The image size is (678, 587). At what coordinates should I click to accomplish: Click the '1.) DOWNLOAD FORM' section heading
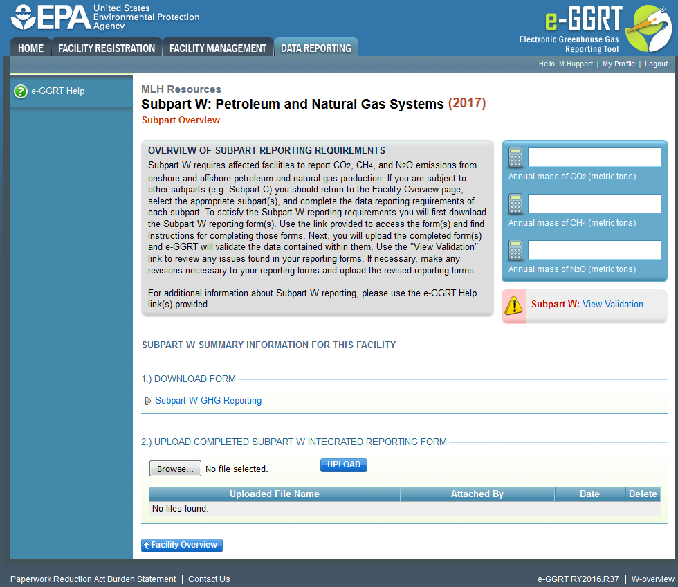188,379
